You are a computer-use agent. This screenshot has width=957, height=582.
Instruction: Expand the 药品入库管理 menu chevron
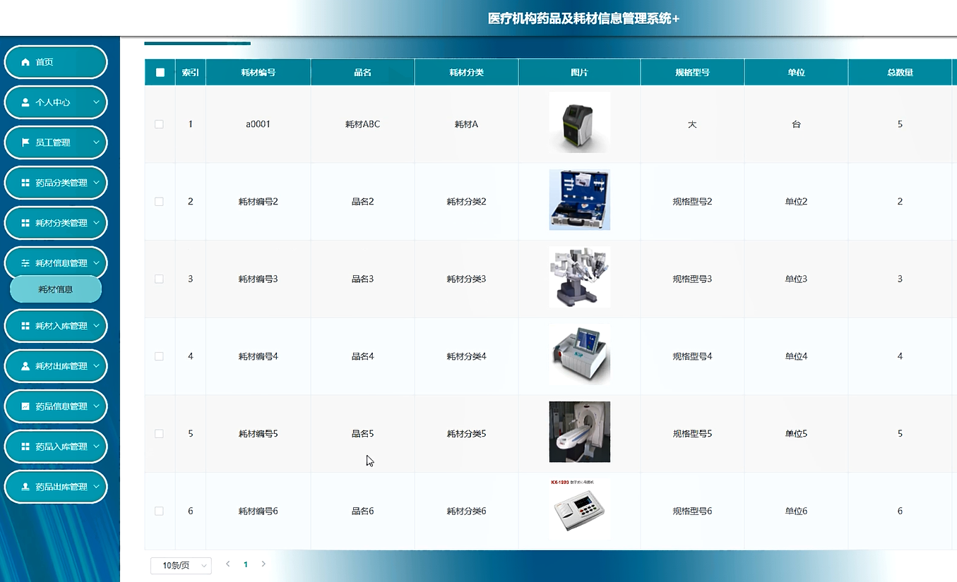click(x=96, y=447)
